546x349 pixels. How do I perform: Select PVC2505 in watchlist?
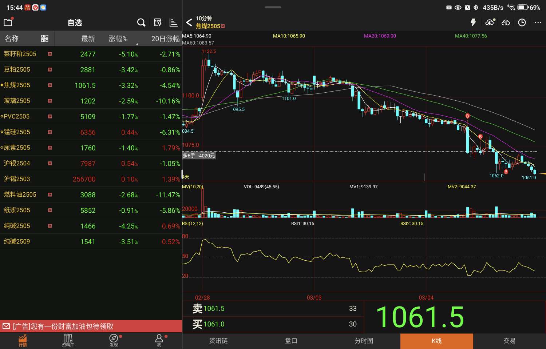pos(91,116)
